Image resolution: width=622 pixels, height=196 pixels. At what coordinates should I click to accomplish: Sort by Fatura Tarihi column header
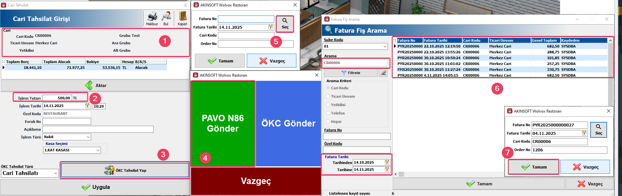click(442, 40)
